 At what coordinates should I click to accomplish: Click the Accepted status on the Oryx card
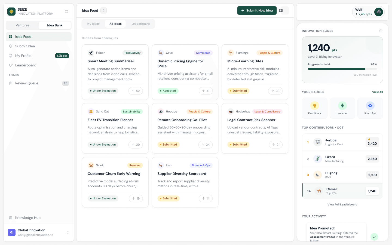[x=168, y=91]
